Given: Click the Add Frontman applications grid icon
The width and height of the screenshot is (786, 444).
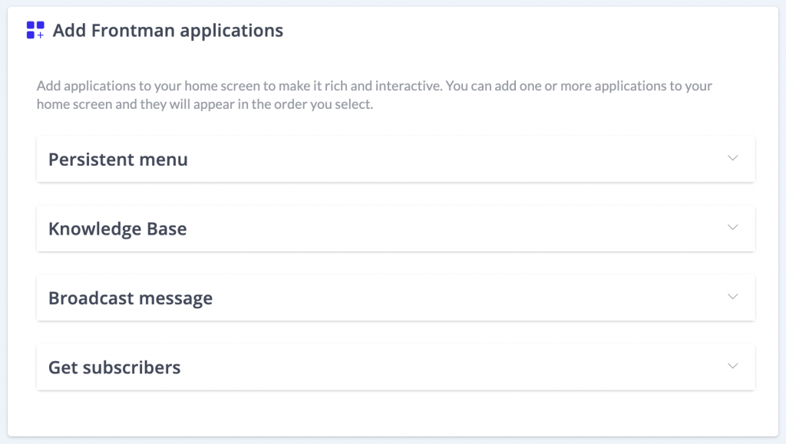Looking at the screenshot, I should point(35,30).
